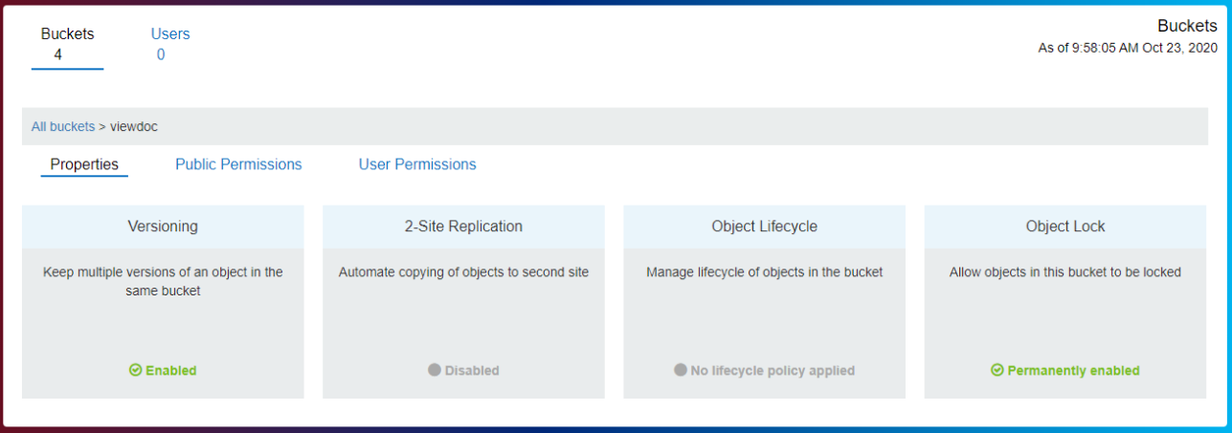Go back to All buckets link
1232x433 pixels.
click(x=63, y=126)
